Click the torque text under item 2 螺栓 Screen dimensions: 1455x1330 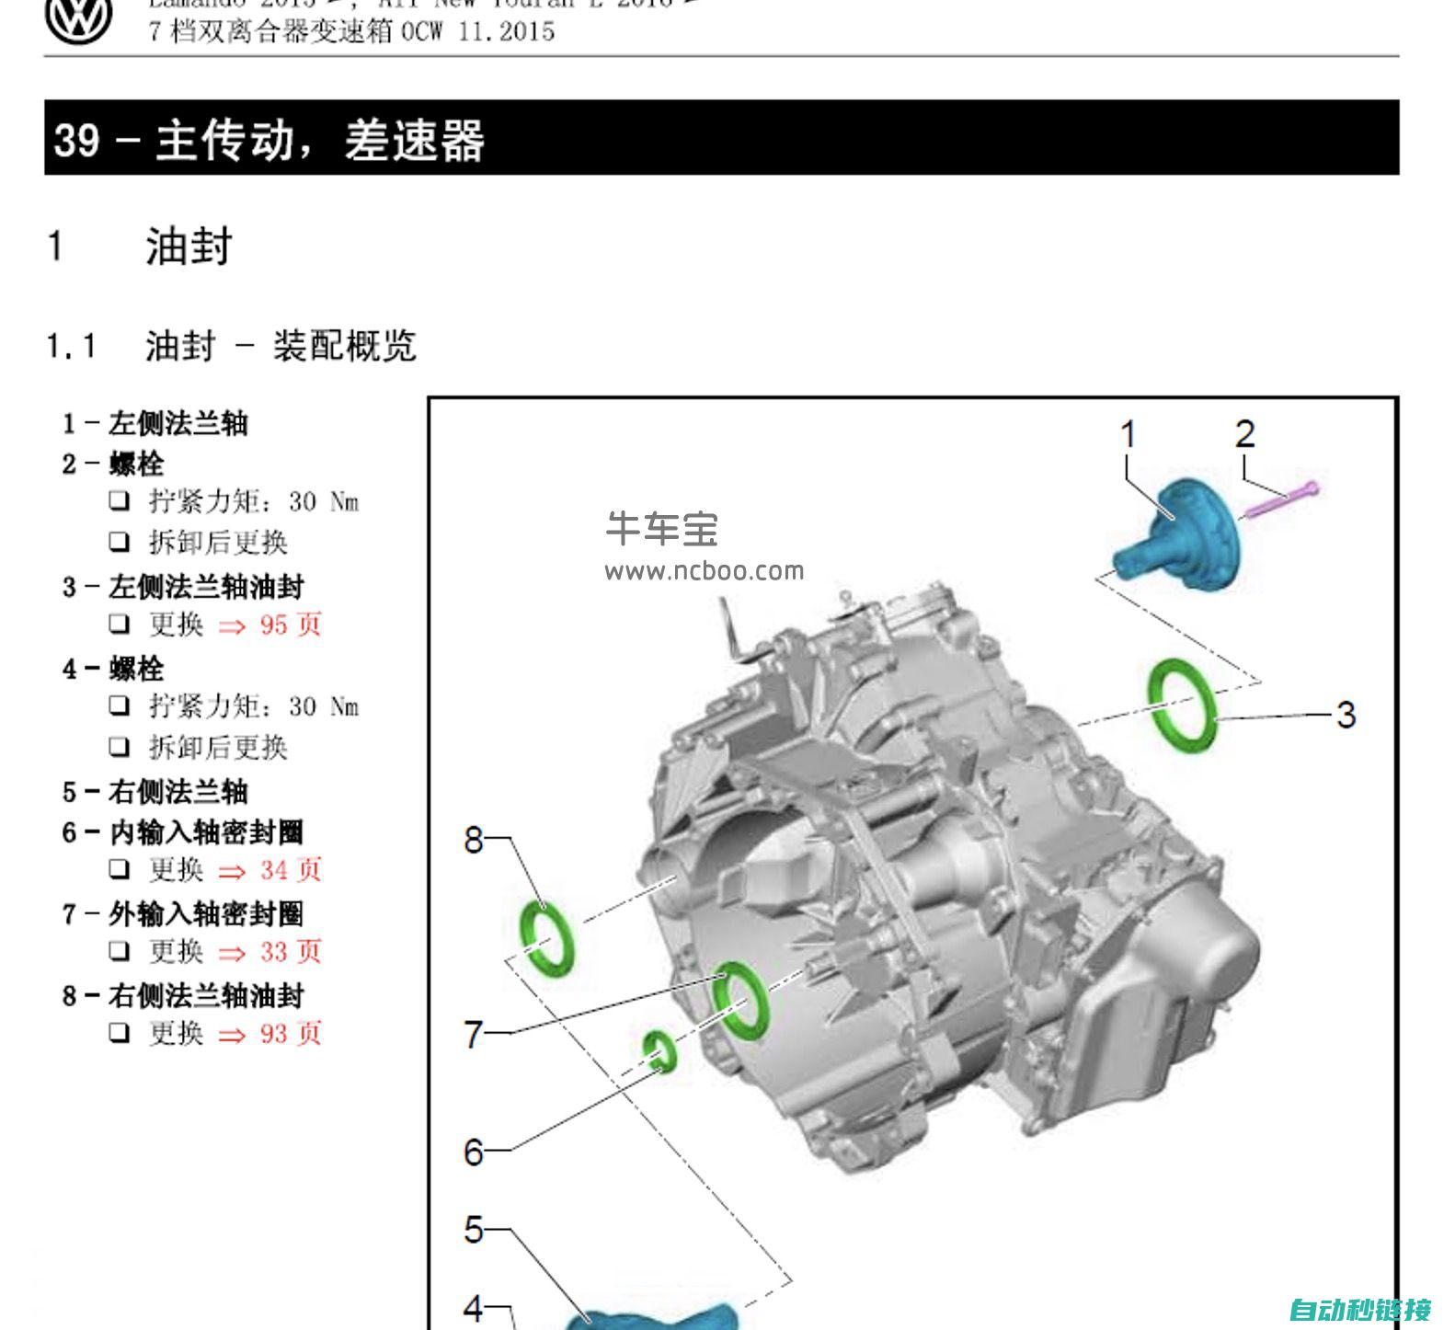tap(254, 502)
